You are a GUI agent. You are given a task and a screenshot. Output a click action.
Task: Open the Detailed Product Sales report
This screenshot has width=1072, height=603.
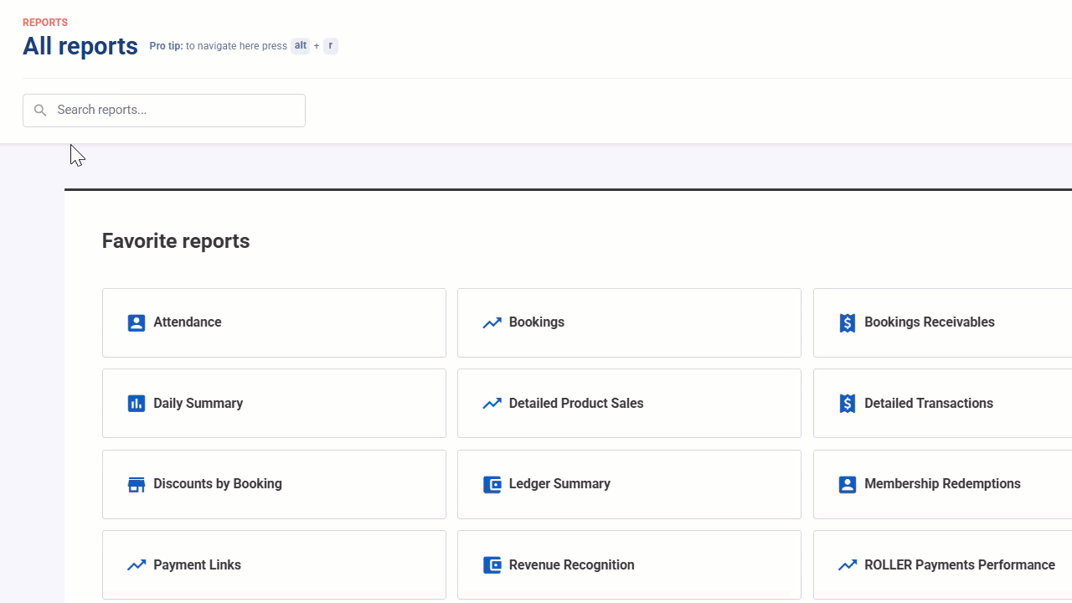(x=629, y=404)
